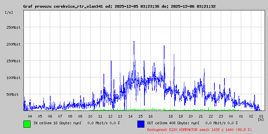Click hour 02 on the time axis
Viewport: 268px width, 134px height.
tap(251, 116)
